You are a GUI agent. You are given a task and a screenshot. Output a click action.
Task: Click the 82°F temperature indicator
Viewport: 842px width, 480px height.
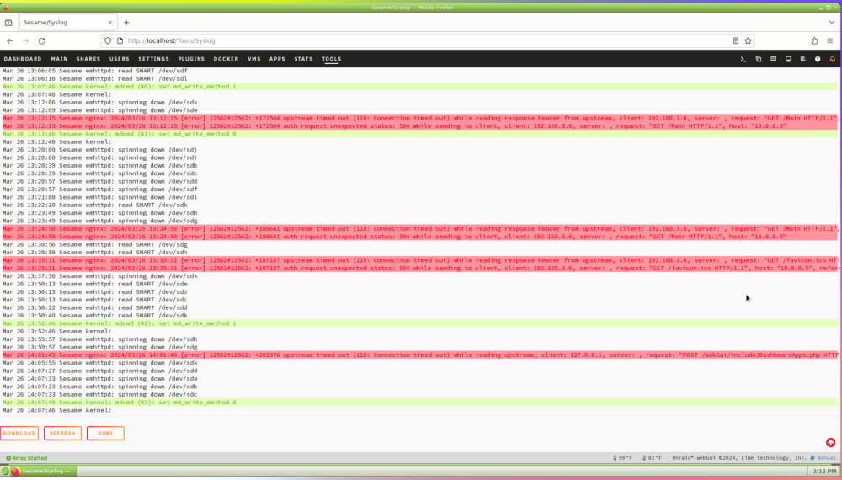(653, 458)
